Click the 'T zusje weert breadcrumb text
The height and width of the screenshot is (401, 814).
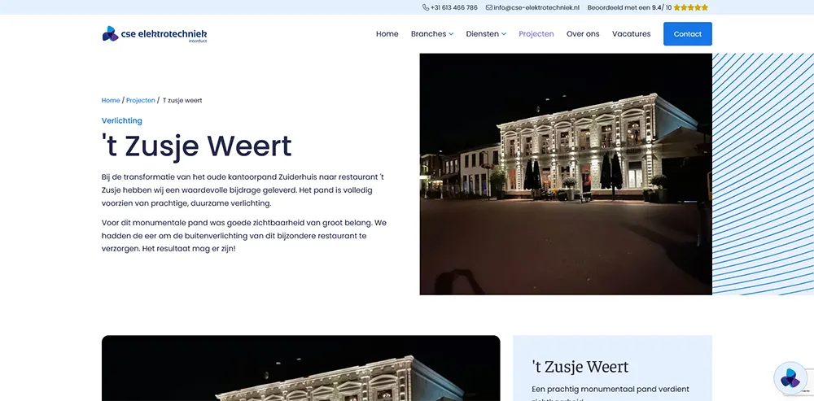pyautogui.click(x=182, y=100)
